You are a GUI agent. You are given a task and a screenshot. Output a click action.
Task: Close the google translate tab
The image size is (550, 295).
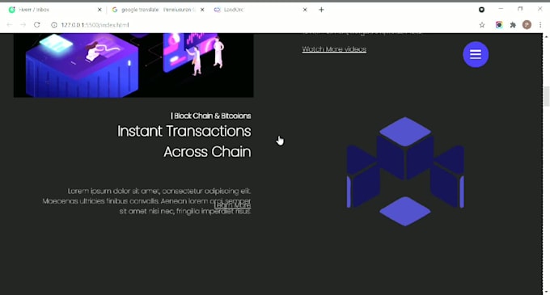[x=202, y=10]
